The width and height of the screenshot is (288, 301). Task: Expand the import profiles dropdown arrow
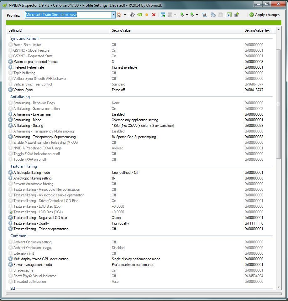pyautogui.click(x=197, y=15)
